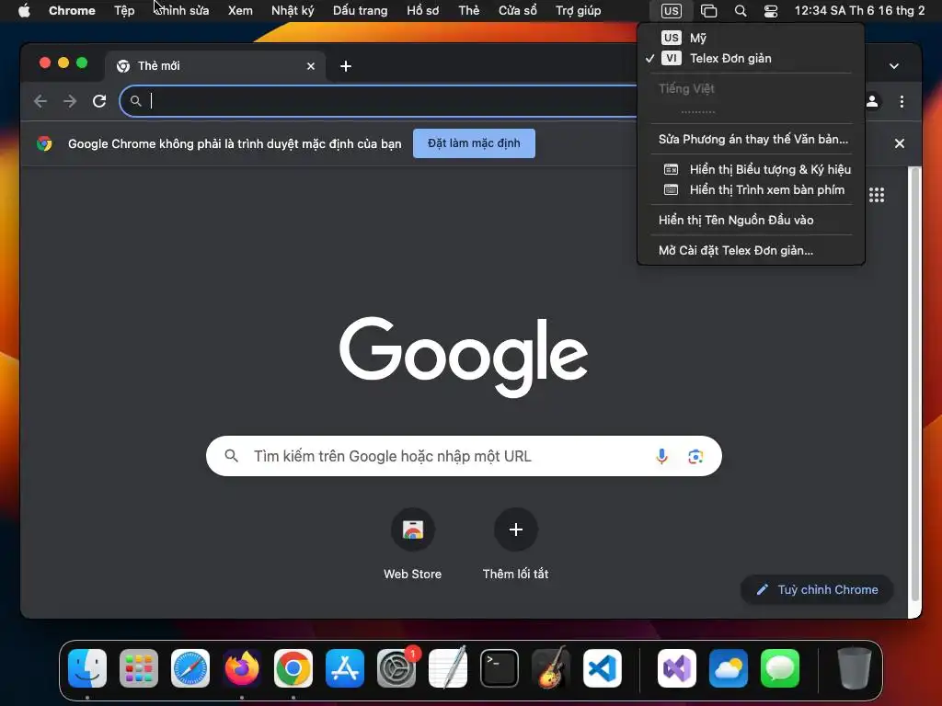The image size is (942, 706).
Task: Open the Dấu trang menu
Action: point(360,11)
